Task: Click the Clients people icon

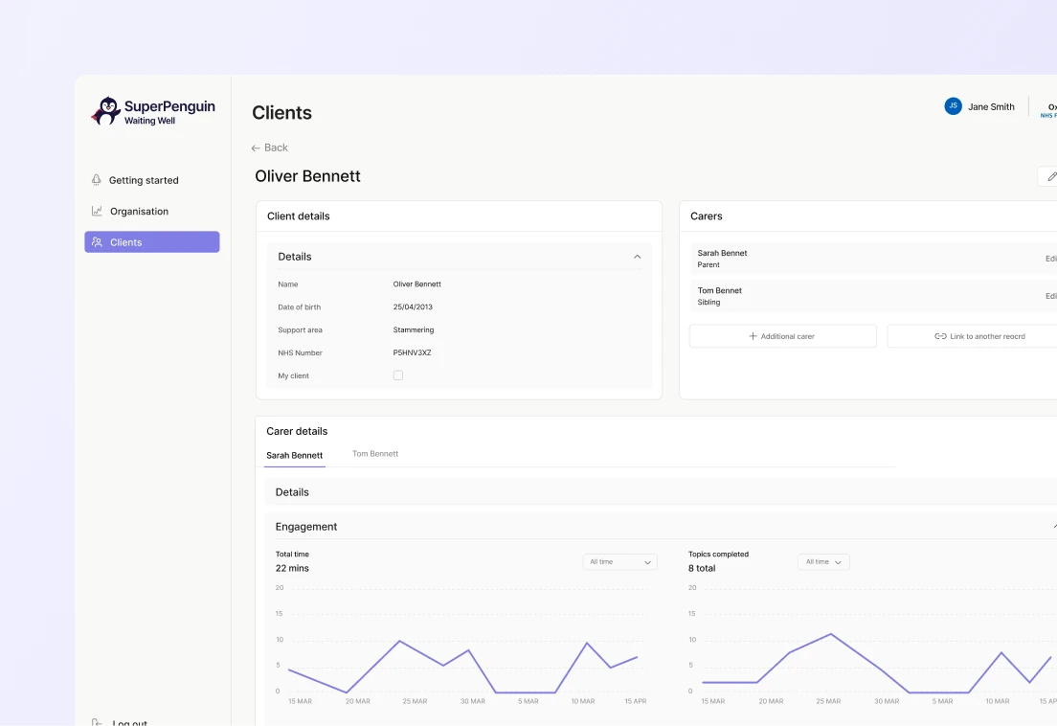Action: click(97, 242)
